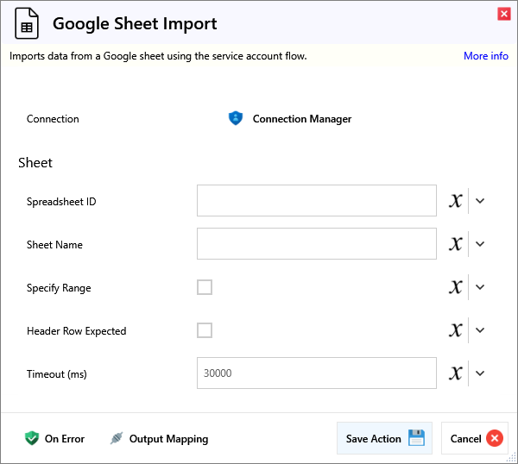Image resolution: width=518 pixels, height=464 pixels.
Task: Open the Timeout options dropdown arrow
Action: (481, 373)
